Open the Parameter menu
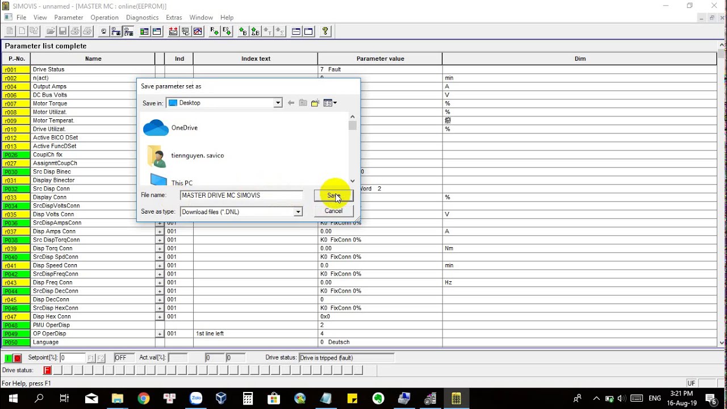This screenshot has width=727, height=409. point(69,18)
